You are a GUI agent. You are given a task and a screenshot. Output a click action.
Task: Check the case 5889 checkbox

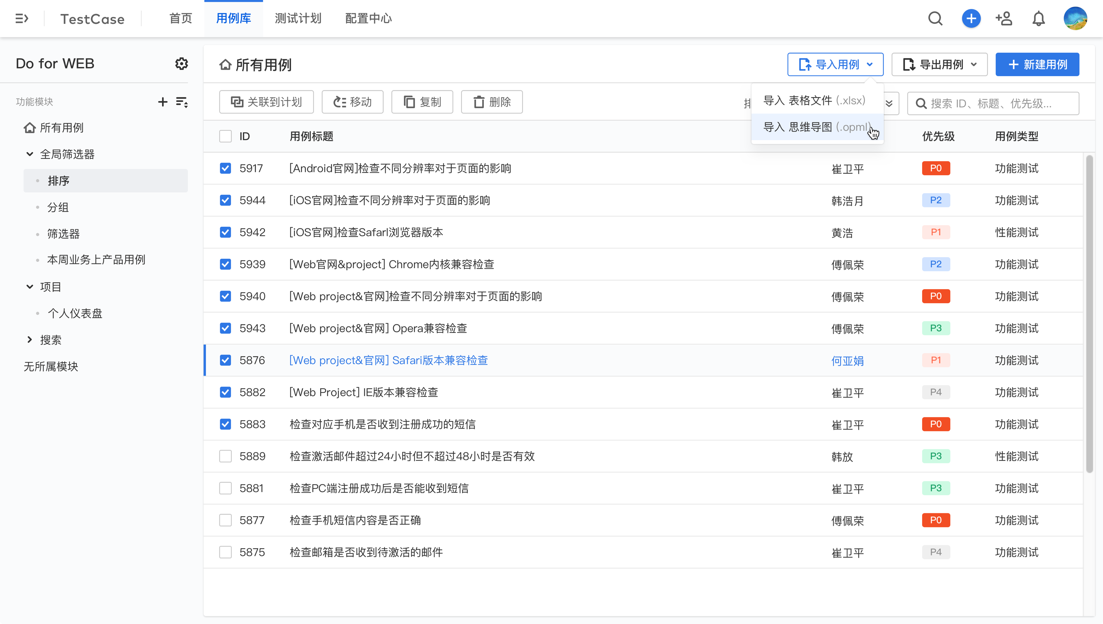point(225,456)
